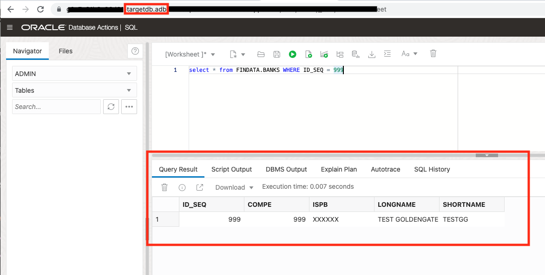Open a saved worksheet folder icon
This screenshot has height=275, width=545.
click(261, 54)
